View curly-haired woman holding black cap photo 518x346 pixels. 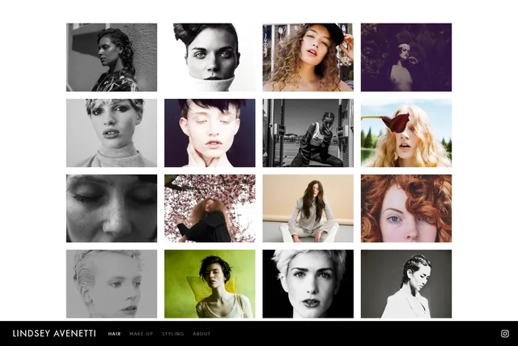(308, 58)
